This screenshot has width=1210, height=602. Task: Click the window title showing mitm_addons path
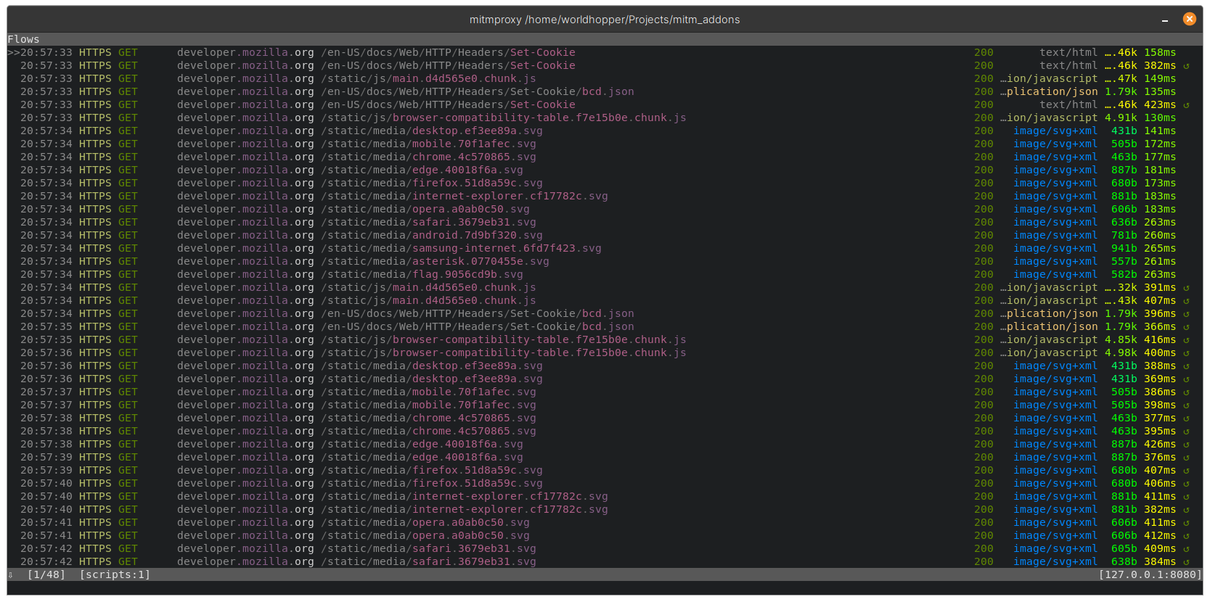(x=604, y=20)
